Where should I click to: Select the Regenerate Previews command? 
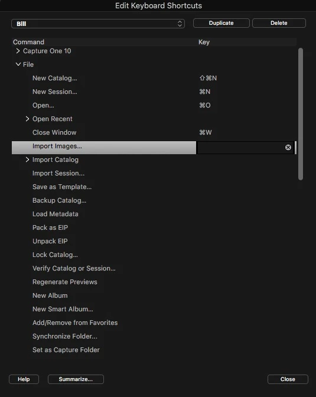tap(65, 282)
